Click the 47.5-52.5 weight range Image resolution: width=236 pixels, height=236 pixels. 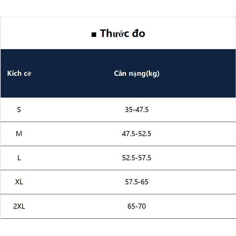[137, 134]
